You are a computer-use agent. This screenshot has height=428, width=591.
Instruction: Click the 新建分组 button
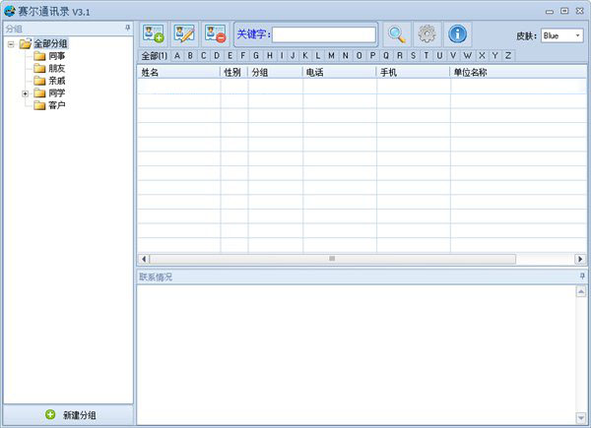[x=69, y=415]
